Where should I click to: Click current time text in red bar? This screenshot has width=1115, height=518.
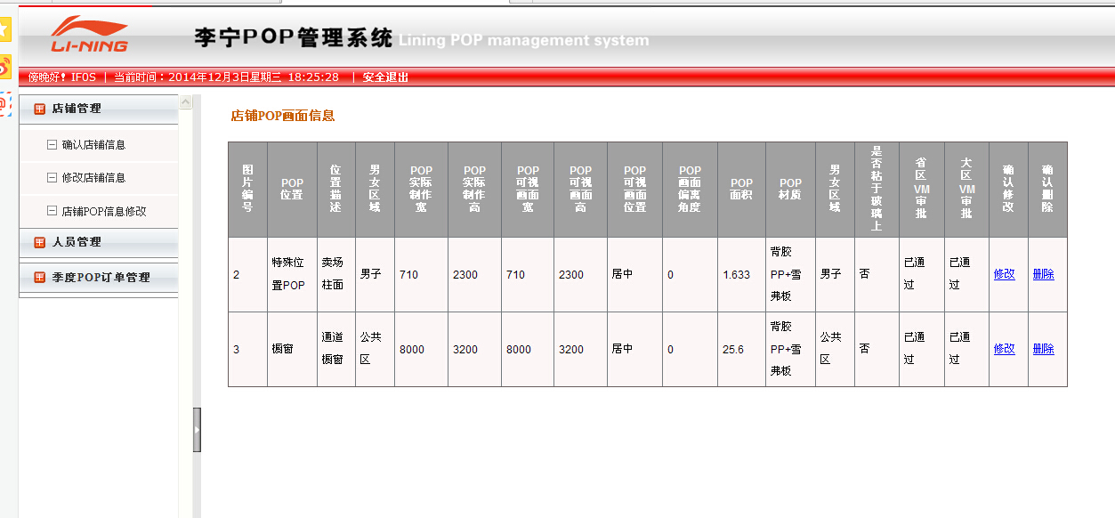coord(226,77)
